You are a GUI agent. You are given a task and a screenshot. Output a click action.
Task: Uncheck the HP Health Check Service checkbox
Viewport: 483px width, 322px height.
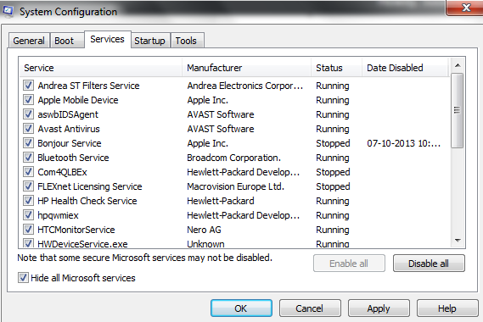pyautogui.click(x=28, y=201)
